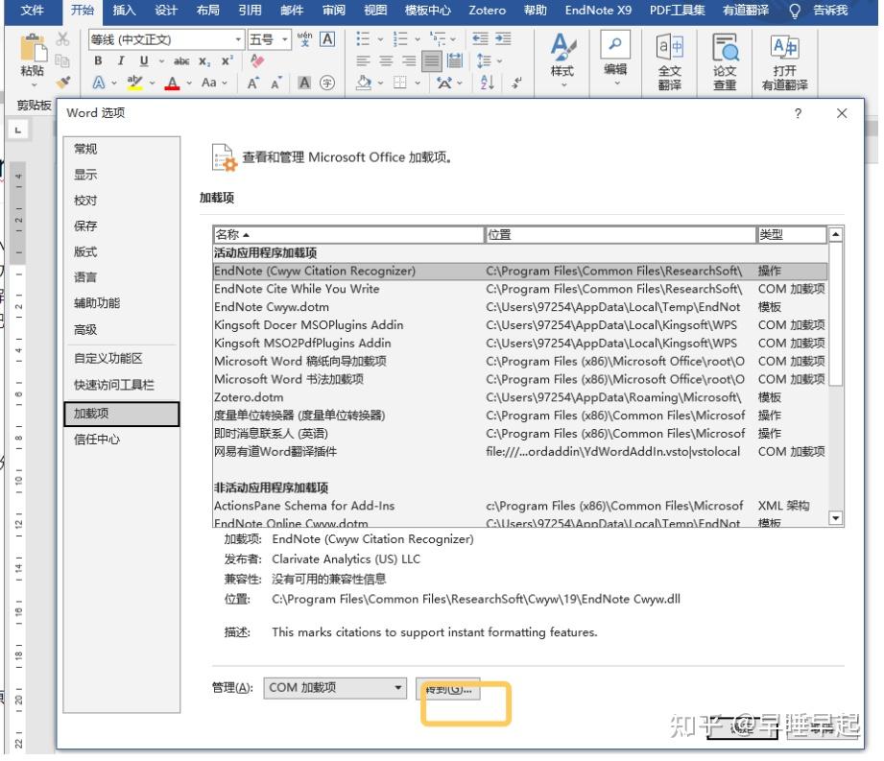Toggle underline formatting
Viewport: 884px width, 761px height.
pos(142,60)
